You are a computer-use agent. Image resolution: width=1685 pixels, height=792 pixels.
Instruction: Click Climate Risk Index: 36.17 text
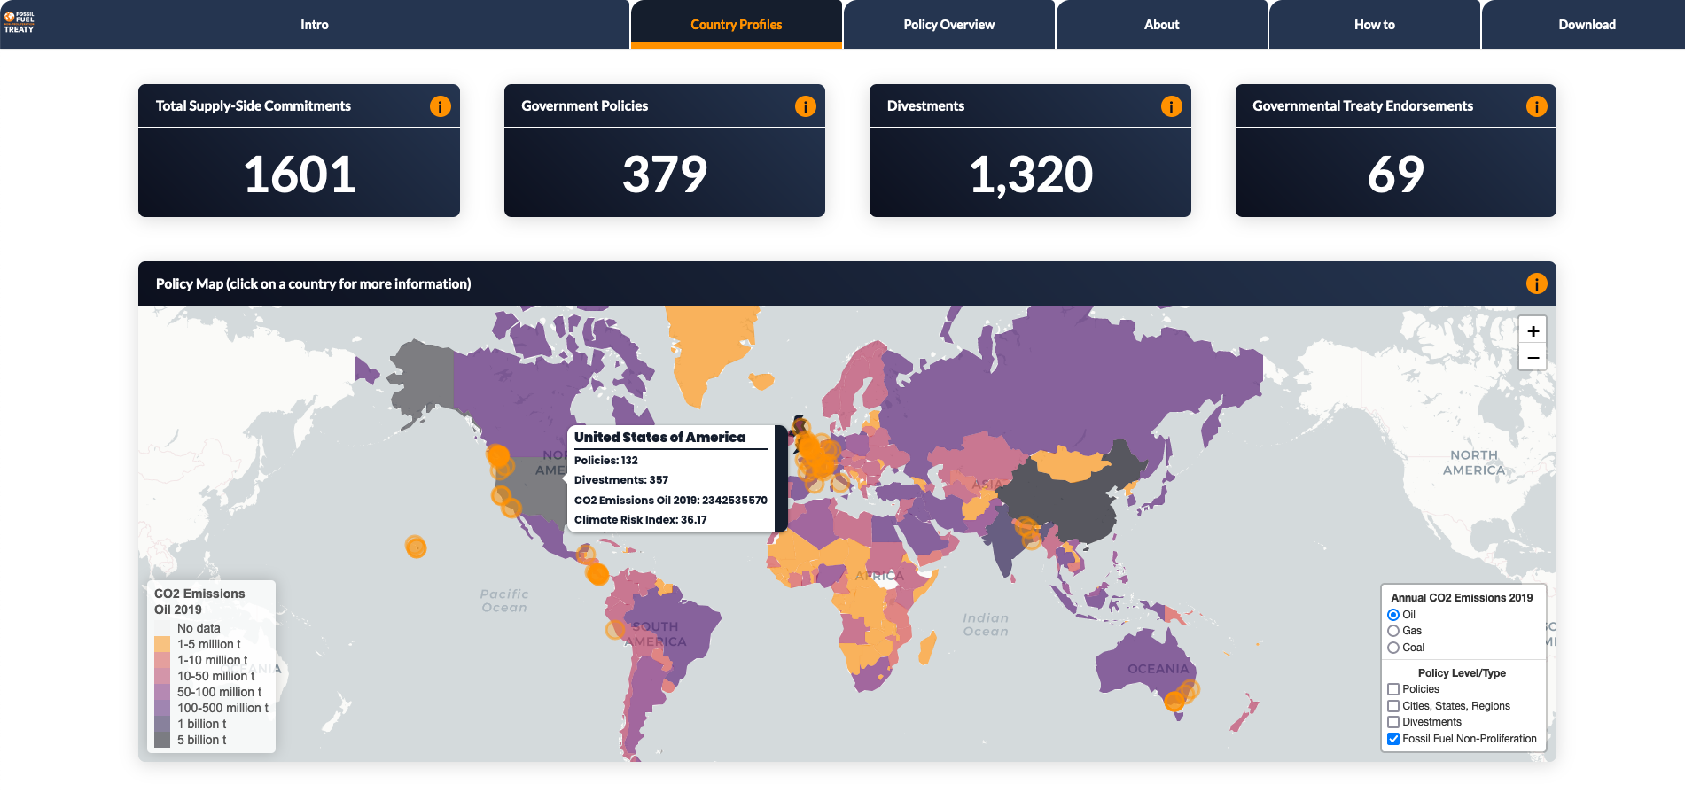[641, 520]
